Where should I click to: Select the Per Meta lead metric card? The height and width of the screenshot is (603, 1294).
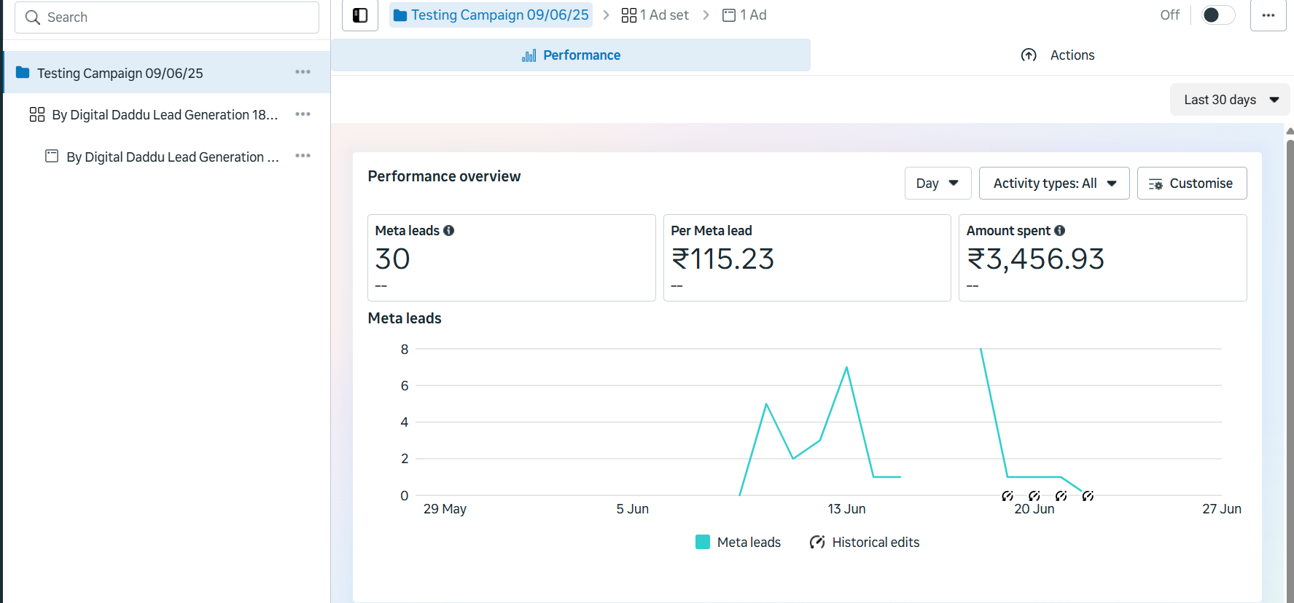[807, 258]
